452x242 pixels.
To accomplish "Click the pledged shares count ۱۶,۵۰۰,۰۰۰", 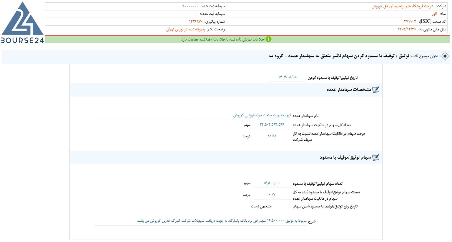I will coord(272,183).
